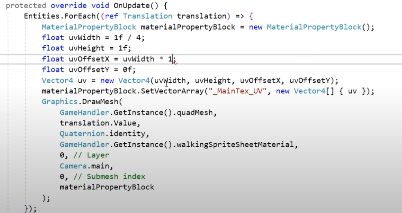Click the 'uv' variable declared after Vector4
The height and width of the screenshot is (213, 402).
pyautogui.click(x=82, y=80)
